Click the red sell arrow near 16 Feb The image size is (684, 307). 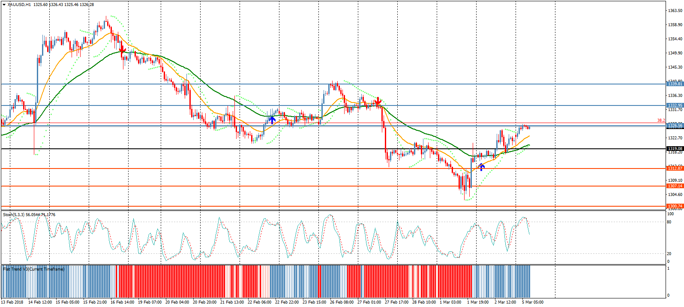pyautogui.click(x=123, y=51)
